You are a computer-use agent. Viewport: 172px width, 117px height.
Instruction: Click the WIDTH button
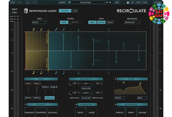tap(37, 98)
